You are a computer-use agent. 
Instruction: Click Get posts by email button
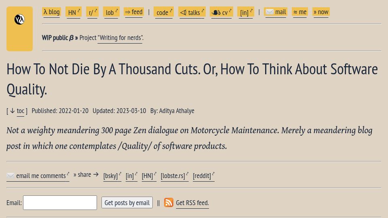(x=127, y=203)
